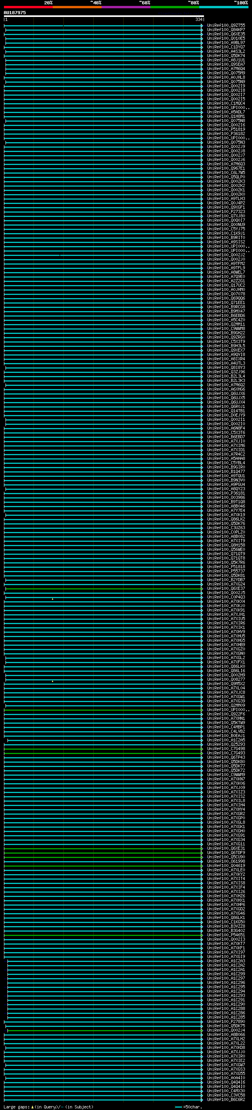Select hit UniRef100_A0A4I0
252x1110 pixels.
(x=226, y=1078)
